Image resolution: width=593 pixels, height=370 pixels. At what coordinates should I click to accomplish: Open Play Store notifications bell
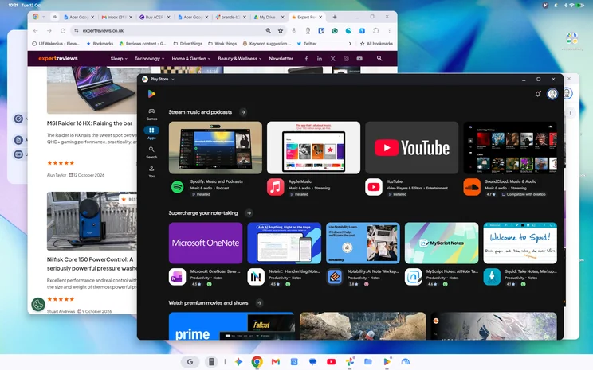tap(538, 94)
